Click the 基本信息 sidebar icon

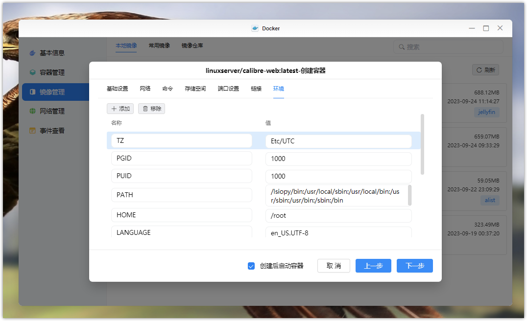coord(33,53)
